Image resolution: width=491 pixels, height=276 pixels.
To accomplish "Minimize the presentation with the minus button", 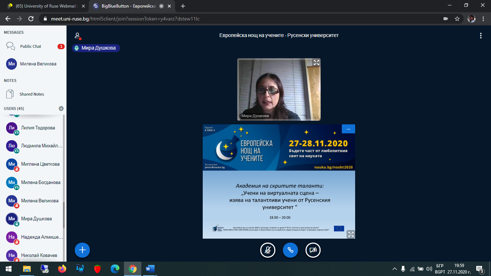I will tap(348, 129).
